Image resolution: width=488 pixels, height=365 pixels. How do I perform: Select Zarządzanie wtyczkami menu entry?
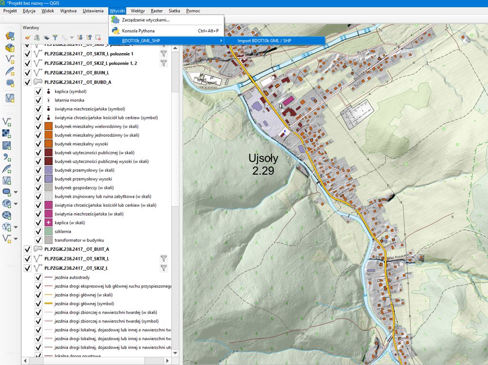pos(166,20)
